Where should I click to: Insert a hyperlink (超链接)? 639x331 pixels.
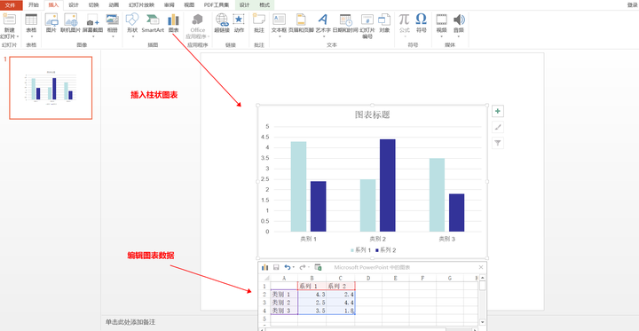[222, 24]
